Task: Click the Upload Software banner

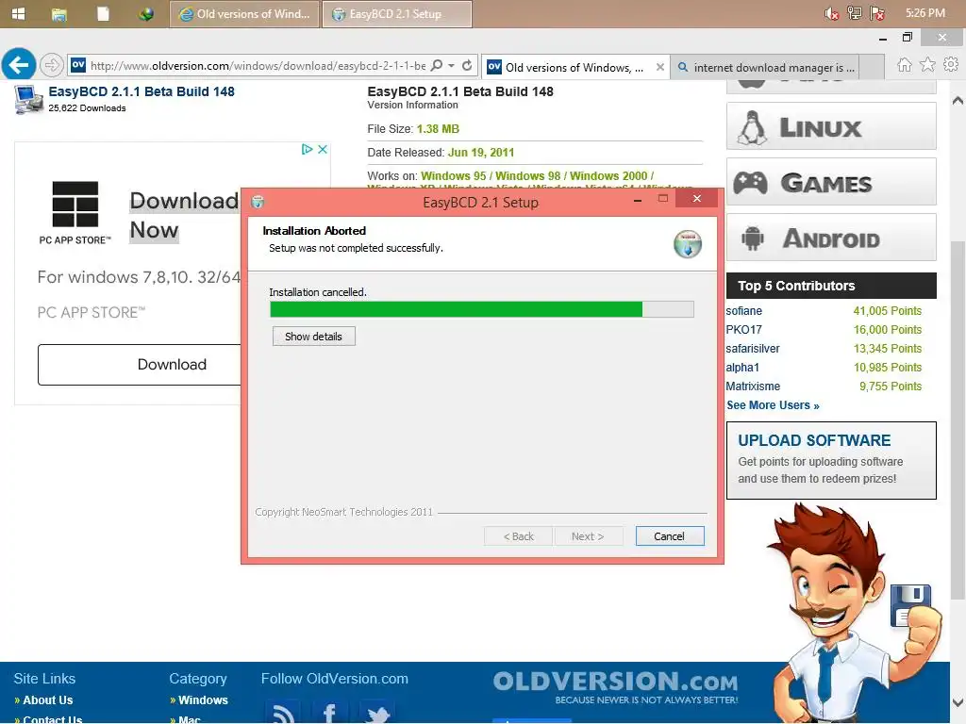Action: click(831, 460)
